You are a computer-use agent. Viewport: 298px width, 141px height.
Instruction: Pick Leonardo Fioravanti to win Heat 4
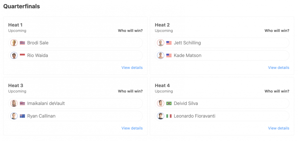click(222, 116)
